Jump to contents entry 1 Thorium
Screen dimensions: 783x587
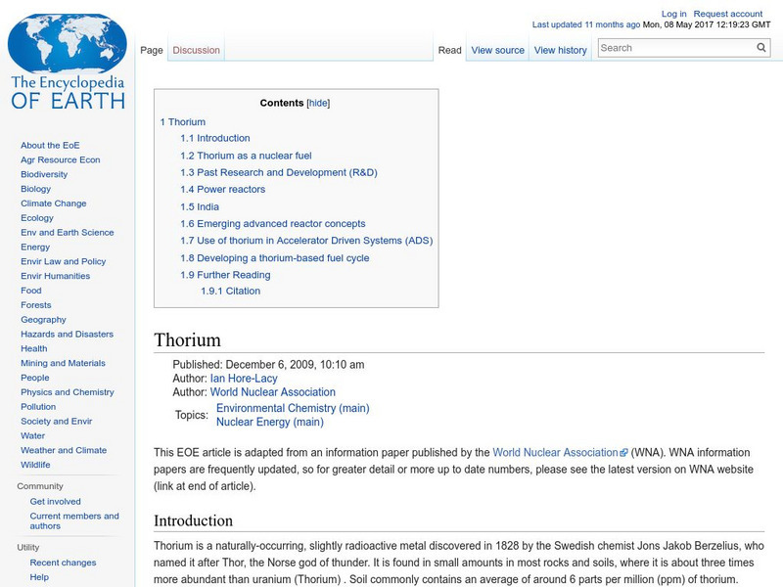pyautogui.click(x=183, y=121)
